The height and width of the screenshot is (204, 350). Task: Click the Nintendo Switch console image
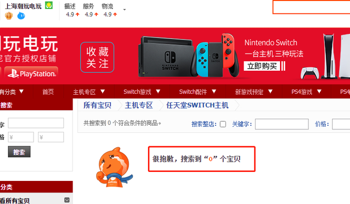click(x=188, y=56)
